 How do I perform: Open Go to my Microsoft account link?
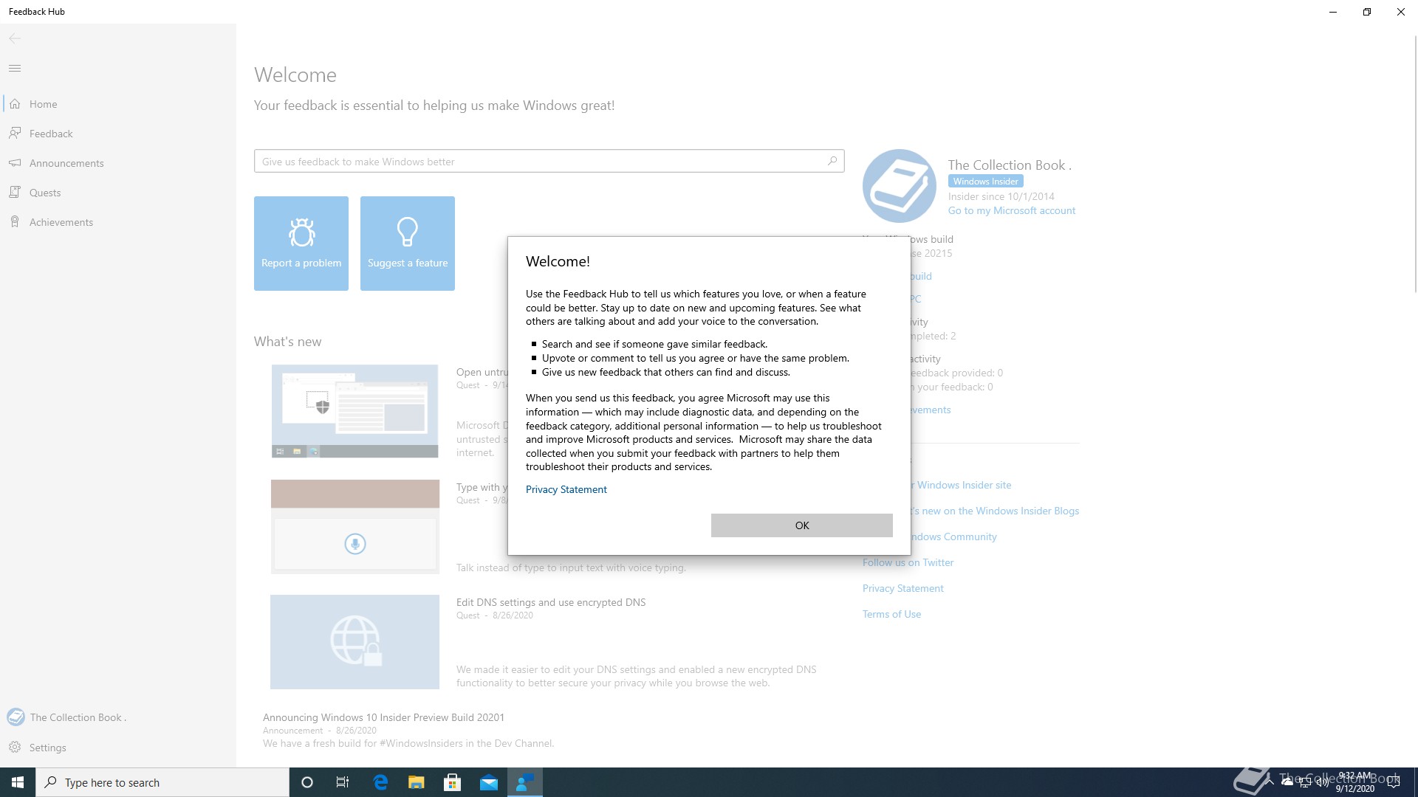pos(1012,210)
